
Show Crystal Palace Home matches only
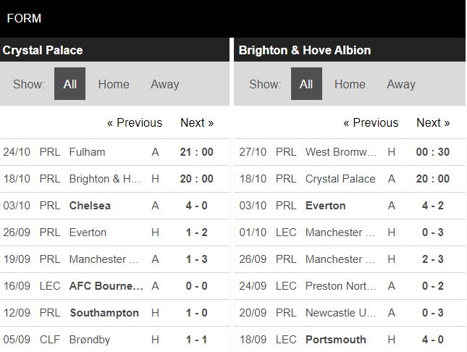pyautogui.click(x=114, y=84)
